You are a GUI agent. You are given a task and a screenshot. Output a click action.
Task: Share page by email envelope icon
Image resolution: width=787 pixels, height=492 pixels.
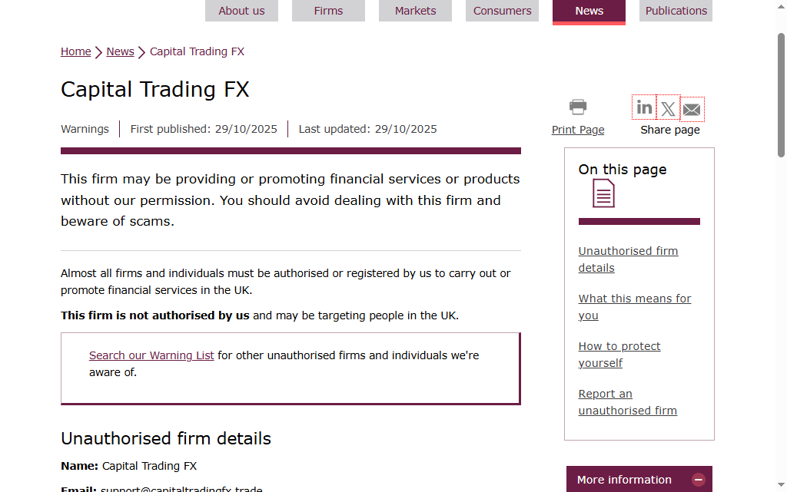(x=692, y=110)
